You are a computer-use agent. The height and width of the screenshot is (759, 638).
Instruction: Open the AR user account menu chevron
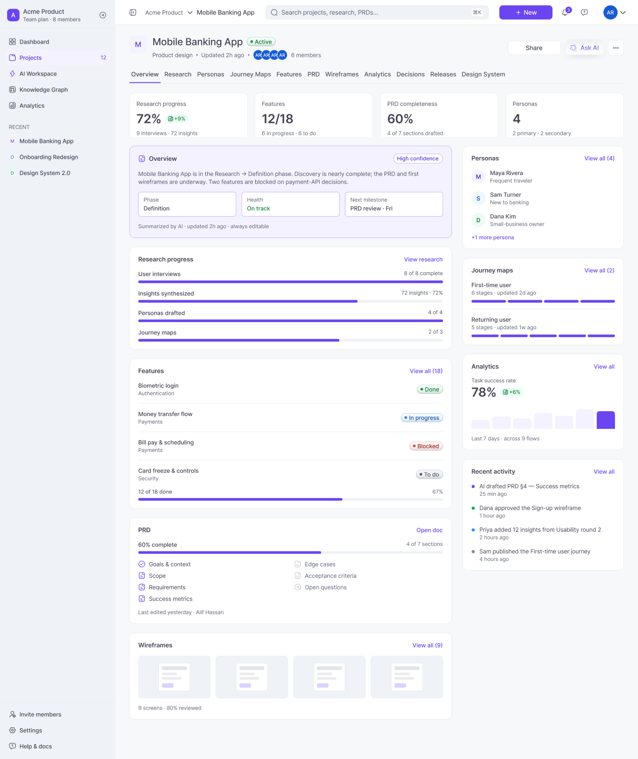(623, 12)
